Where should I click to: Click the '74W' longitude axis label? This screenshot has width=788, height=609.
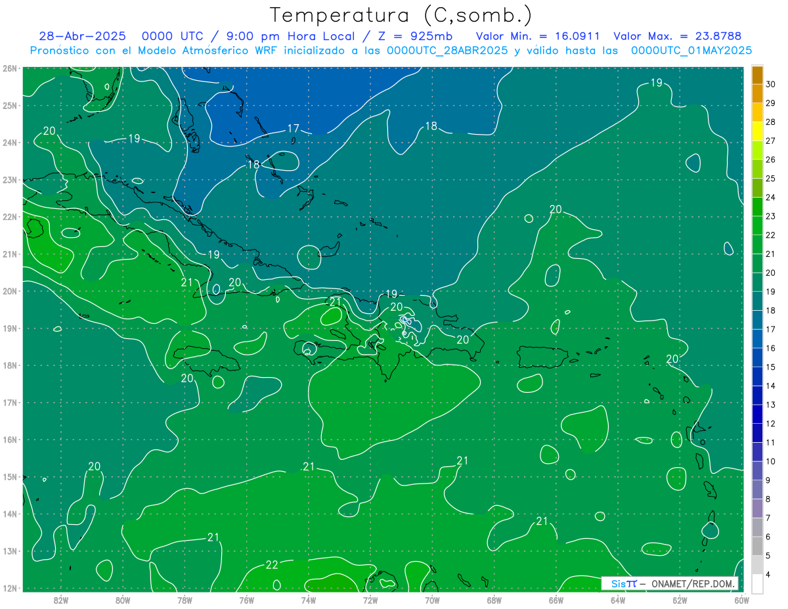(309, 600)
